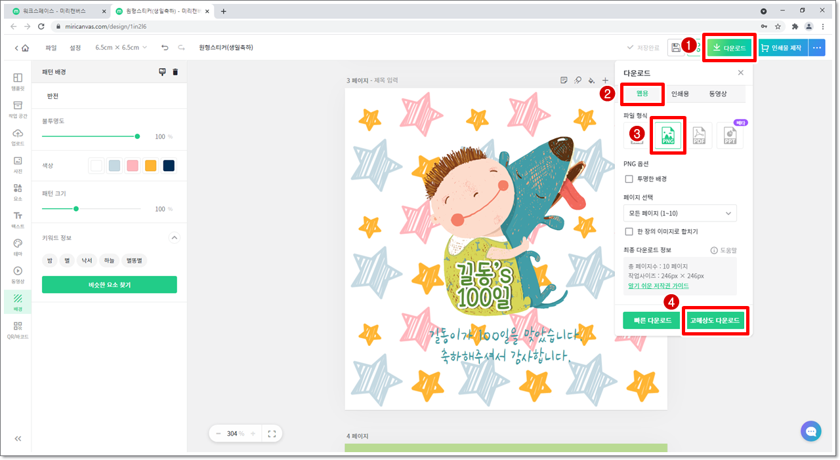Click the paint bucket icon above page

coord(591,80)
